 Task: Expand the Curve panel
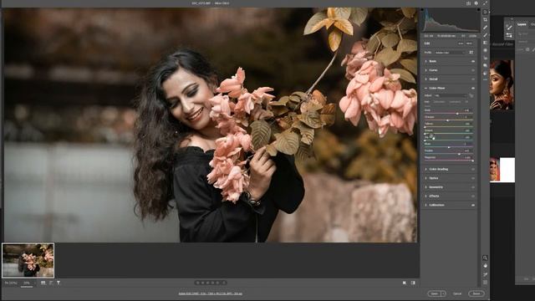[425, 70]
